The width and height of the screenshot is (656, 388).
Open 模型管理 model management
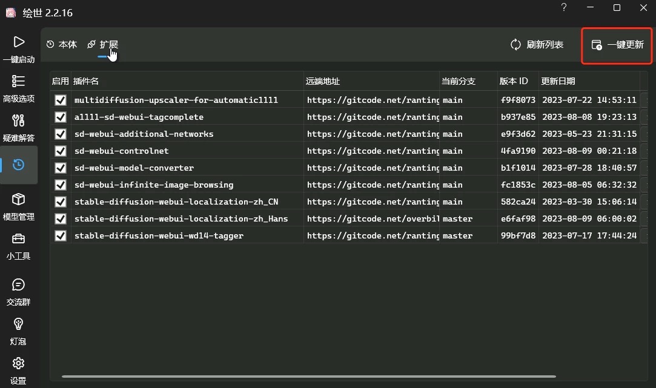coord(19,206)
